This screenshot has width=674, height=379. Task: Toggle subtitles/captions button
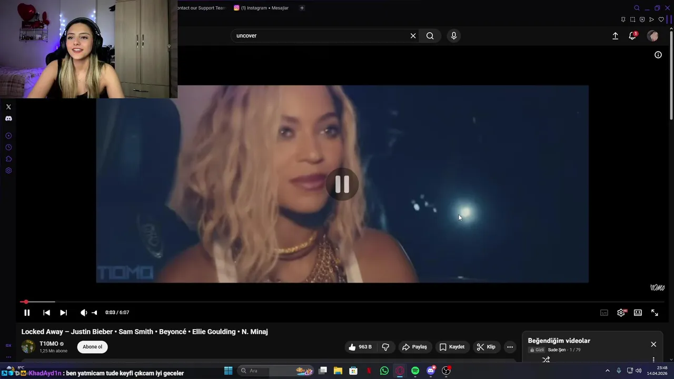point(604,313)
